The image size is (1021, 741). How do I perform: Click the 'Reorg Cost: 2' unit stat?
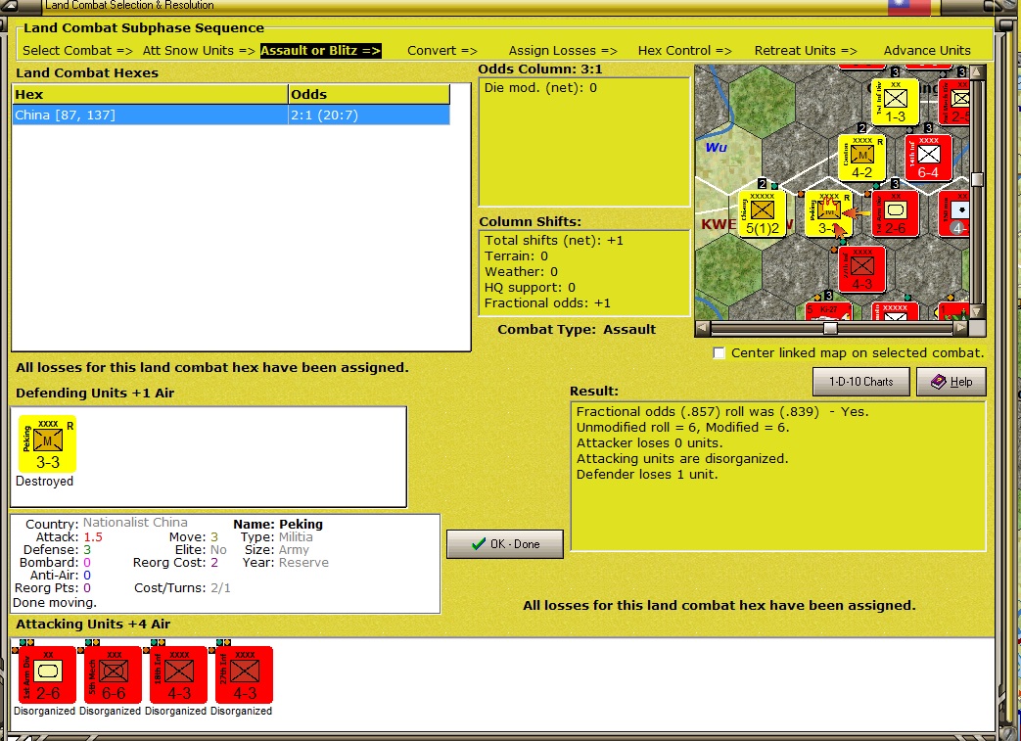coord(175,563)
